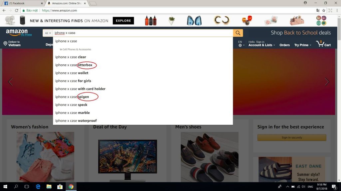Viewport: 341px width, 191px height.
Task: Select suggestion "iphone x case clear"
Action: 143,57
